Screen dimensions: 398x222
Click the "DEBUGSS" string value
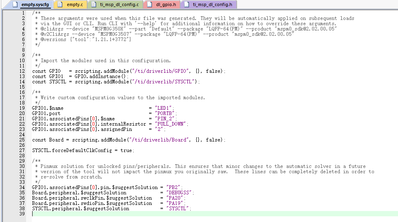(x=179, y=193)
